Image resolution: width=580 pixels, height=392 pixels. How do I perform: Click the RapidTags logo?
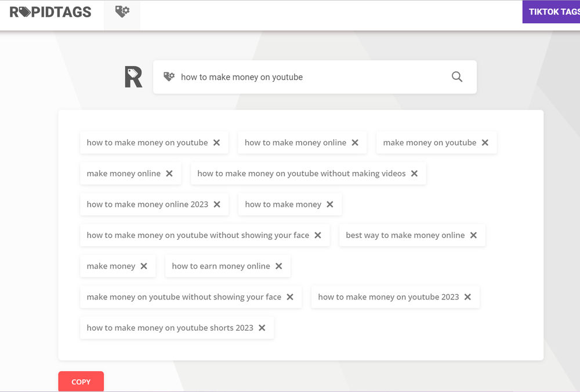click(49, 12)
